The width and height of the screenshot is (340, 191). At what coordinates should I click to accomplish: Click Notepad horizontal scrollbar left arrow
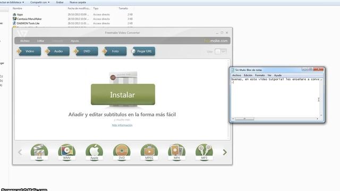click(x=233, y=119)
